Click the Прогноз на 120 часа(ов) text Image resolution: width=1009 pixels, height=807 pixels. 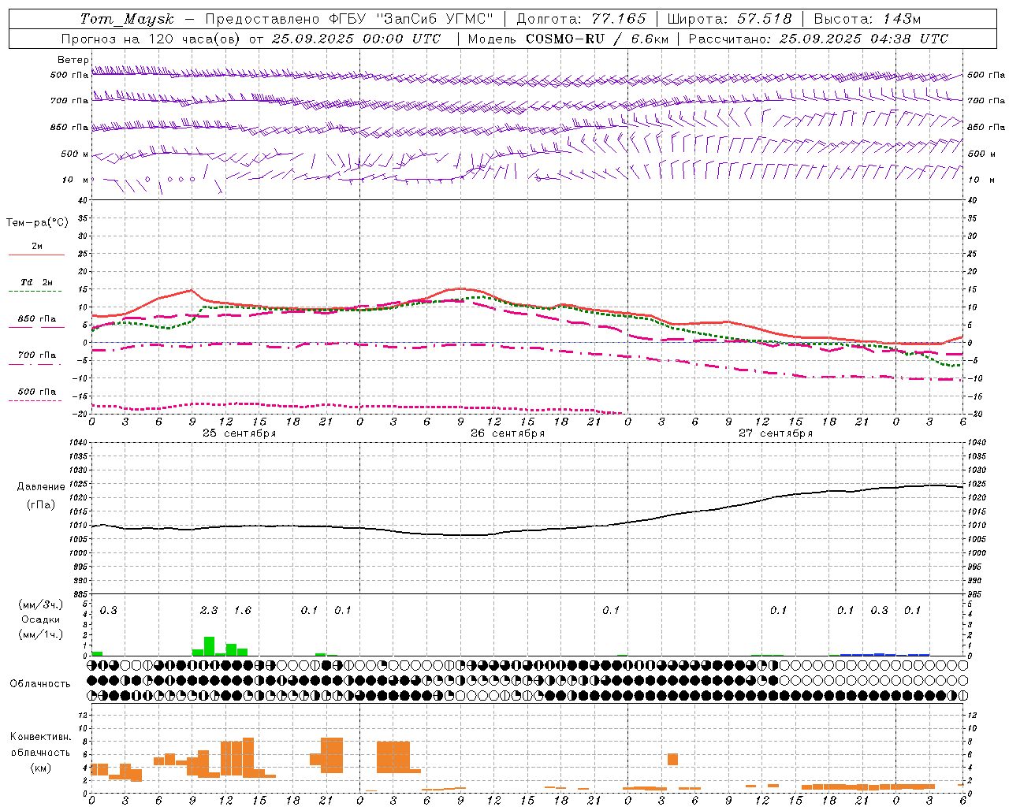pyautogui.click(x=151, y=39)
